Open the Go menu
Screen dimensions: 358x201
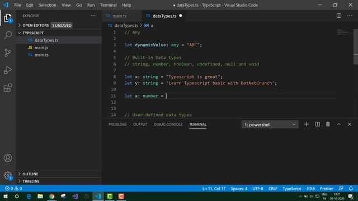click(79, 5)
